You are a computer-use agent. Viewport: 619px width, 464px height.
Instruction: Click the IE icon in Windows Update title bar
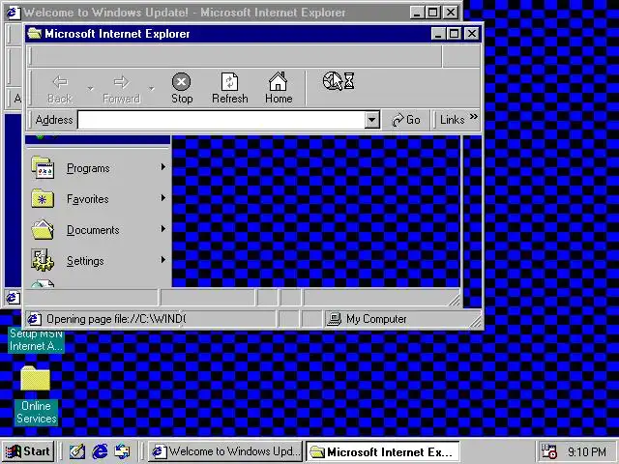point(13,13)
